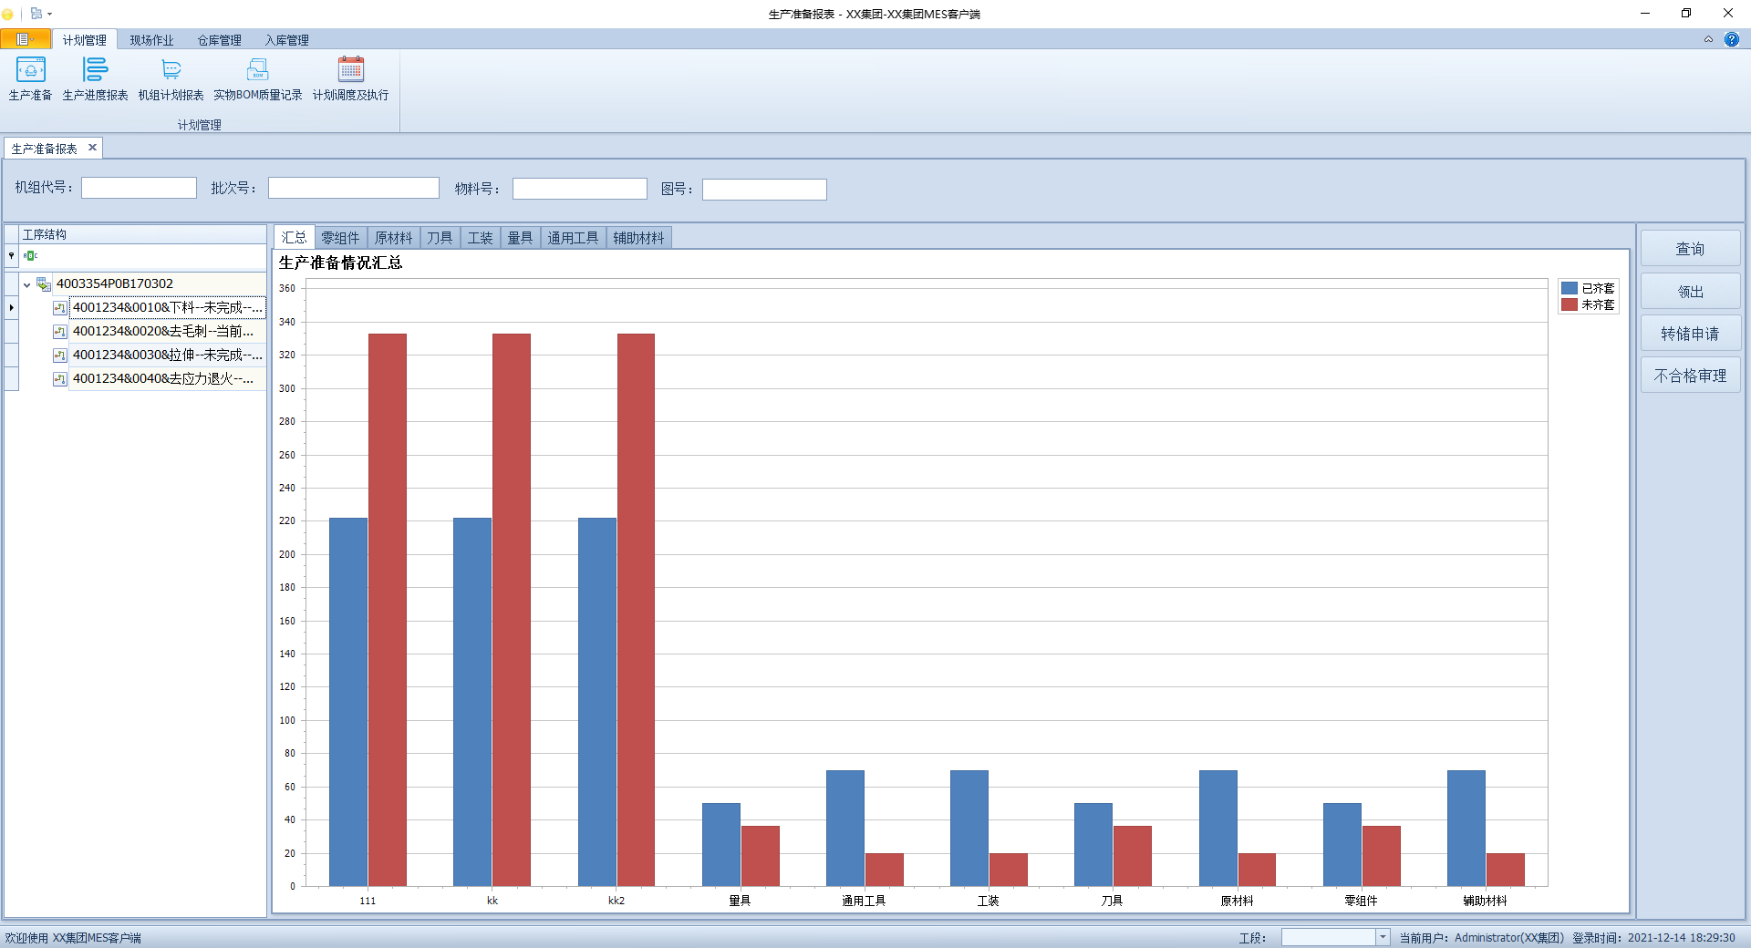Select the 汇总 chart tab
Image resolution: width=1751 pixels, height=948 pixels.
point(294,237)
